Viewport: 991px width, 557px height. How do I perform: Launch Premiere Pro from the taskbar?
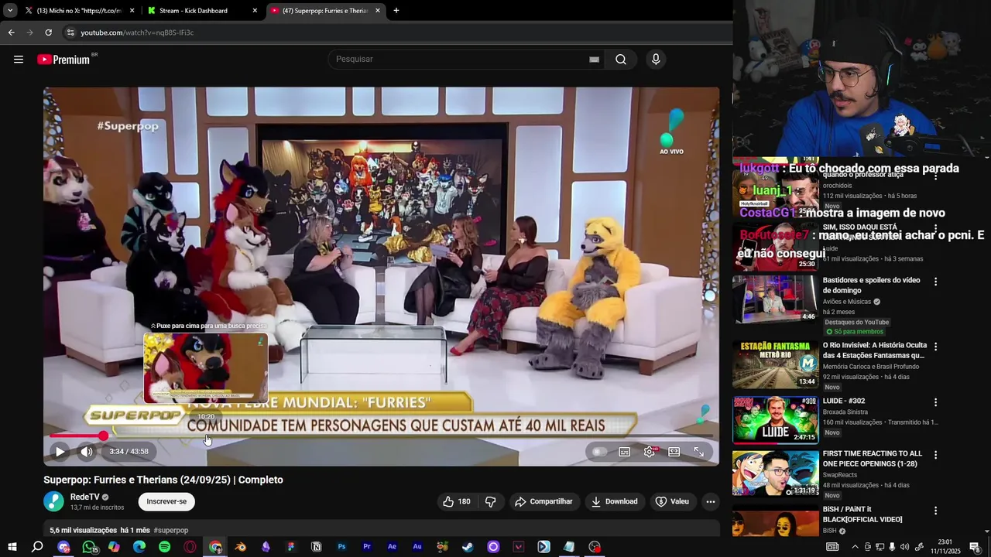(367, 547)
